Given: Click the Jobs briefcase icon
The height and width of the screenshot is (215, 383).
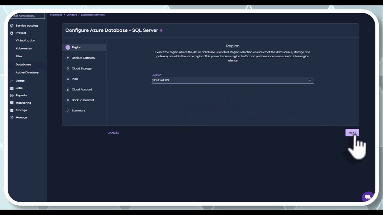Looking at the screenshot, I should pyautogui.click(x=12, y=88).
